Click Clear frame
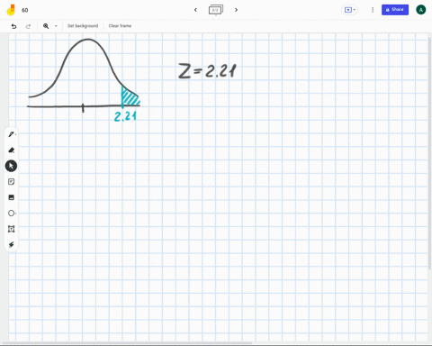Viewport: 432px width, 346px height. coord(120,26)
